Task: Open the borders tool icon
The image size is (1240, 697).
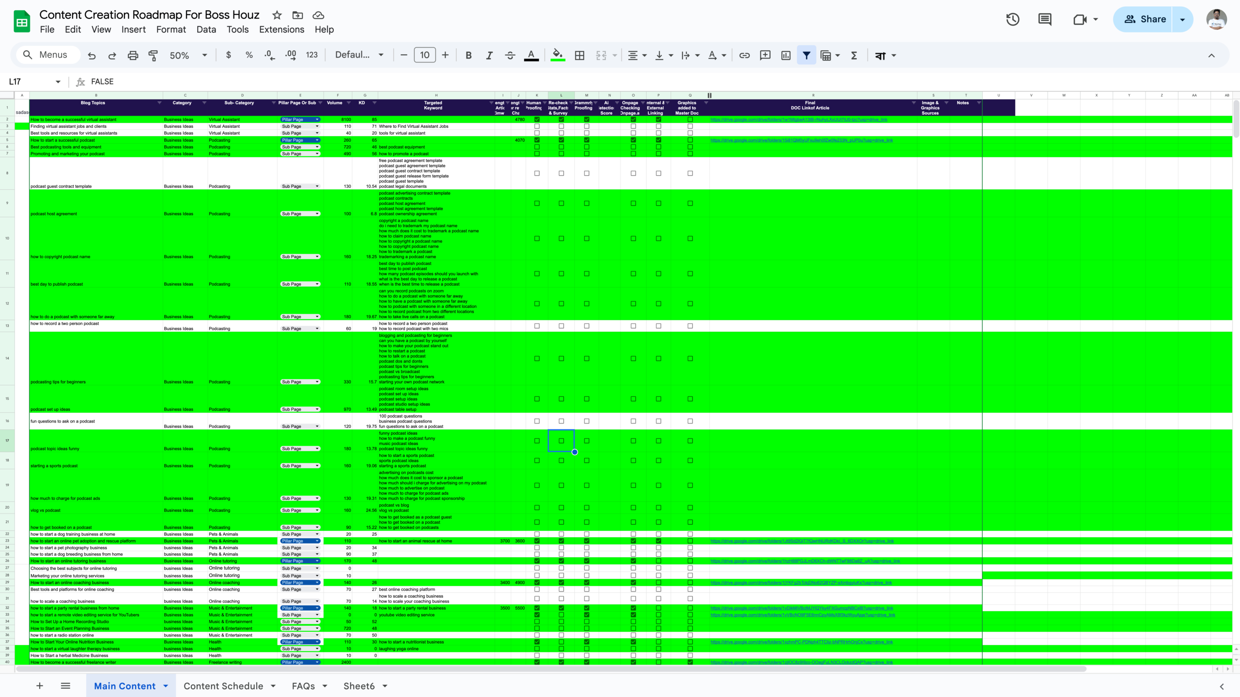Action: (x=579, y=55)
